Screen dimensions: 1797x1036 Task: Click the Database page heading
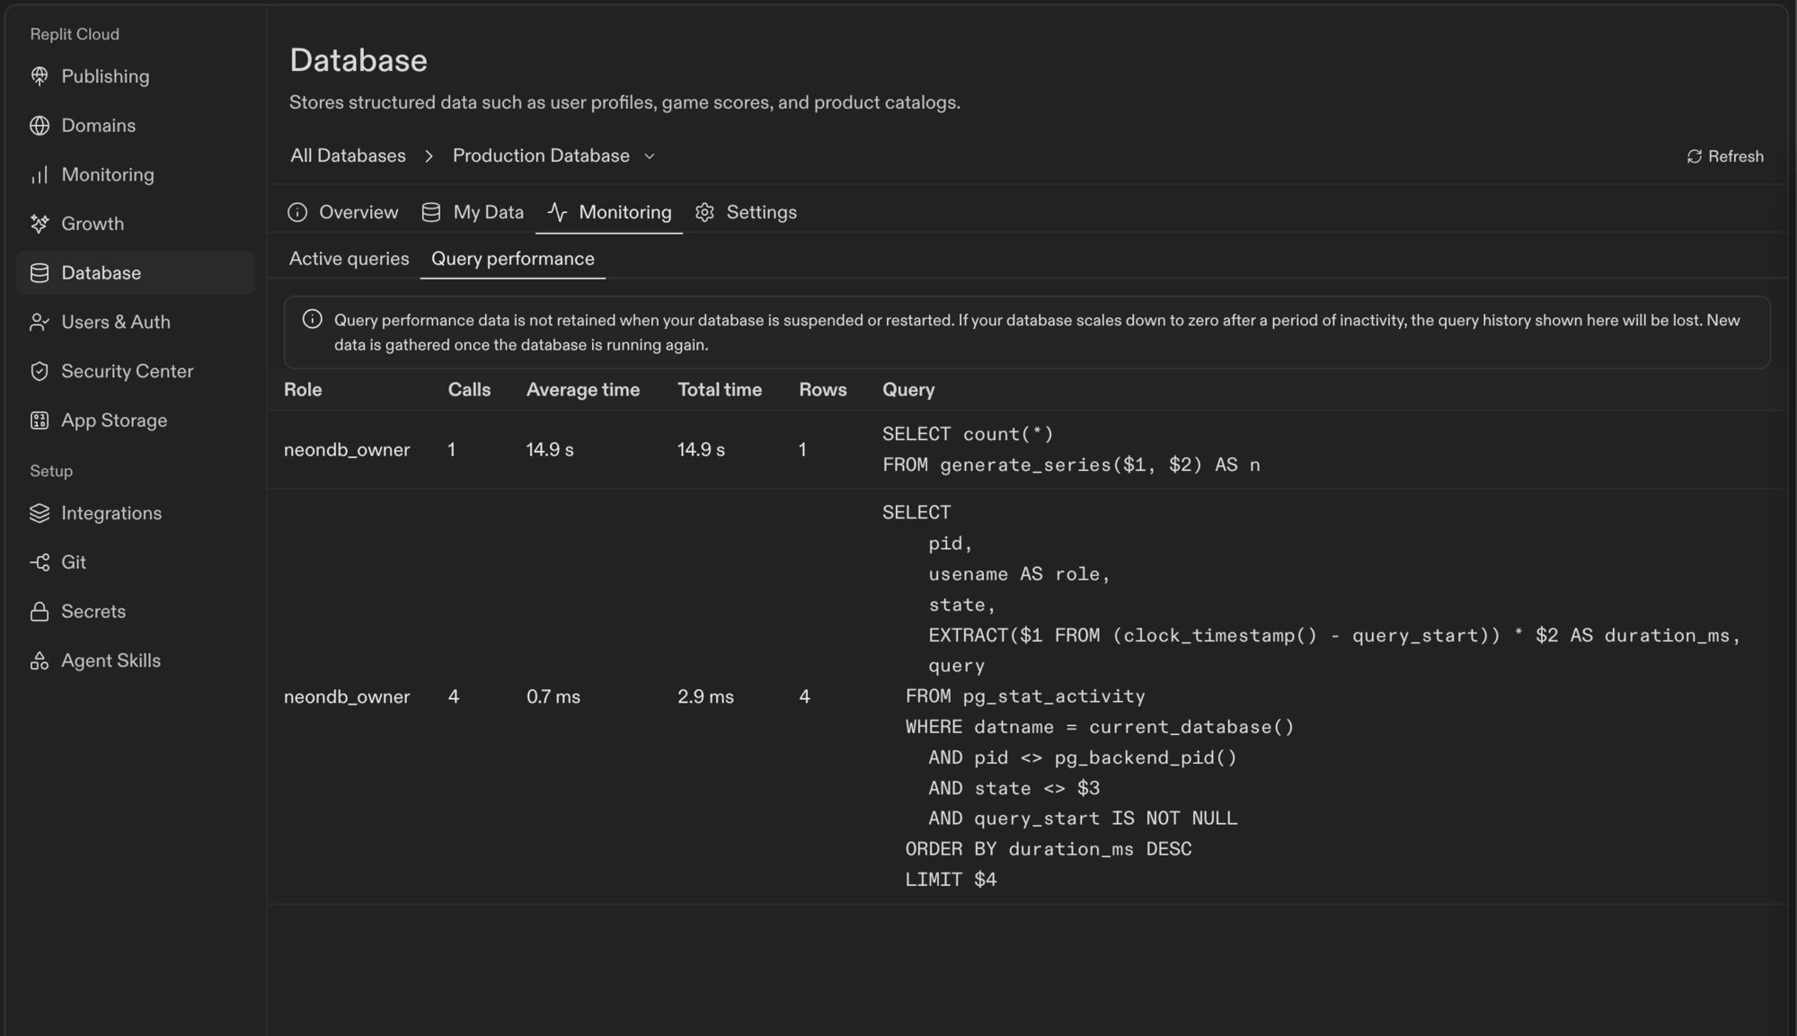pos(359,60)
